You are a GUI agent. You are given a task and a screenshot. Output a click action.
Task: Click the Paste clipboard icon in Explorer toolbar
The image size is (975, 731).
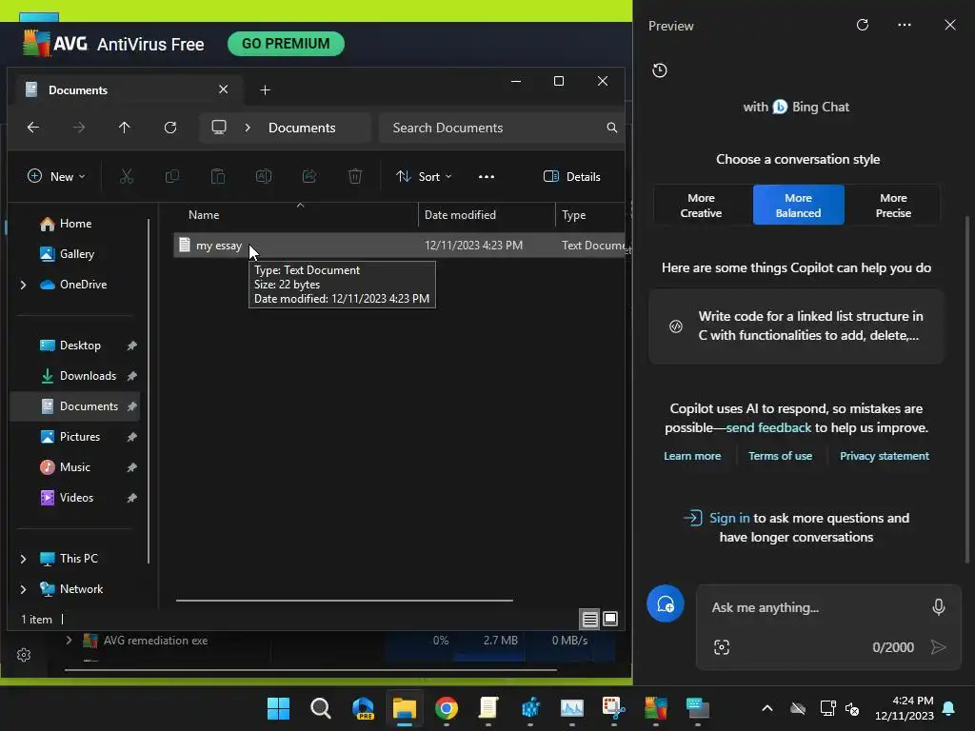point(218,176)
